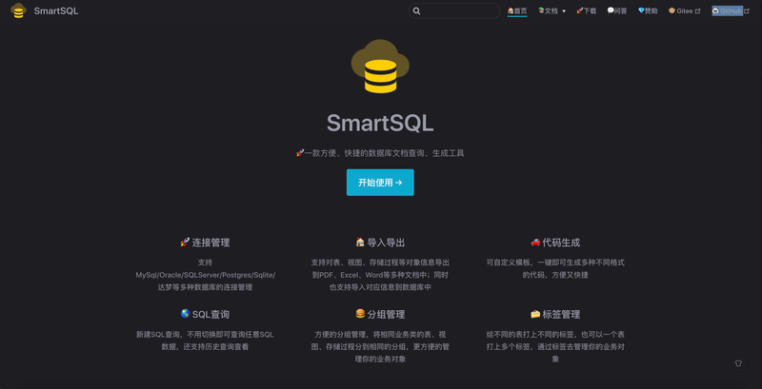Click the cat icon beside GitHub
This screenshot has width=762, height=389.
715,10
